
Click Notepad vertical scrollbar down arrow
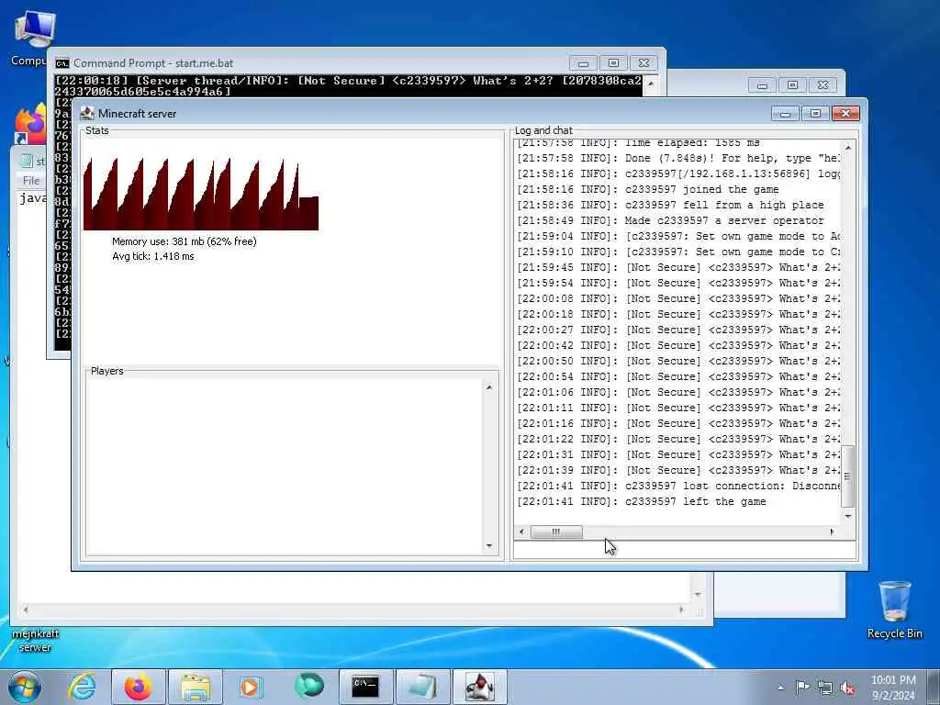click(698, 594)
